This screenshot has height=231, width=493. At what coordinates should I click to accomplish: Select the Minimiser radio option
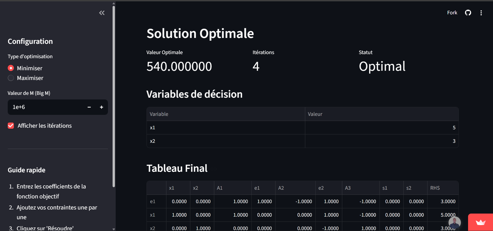[x=11, y=68]
